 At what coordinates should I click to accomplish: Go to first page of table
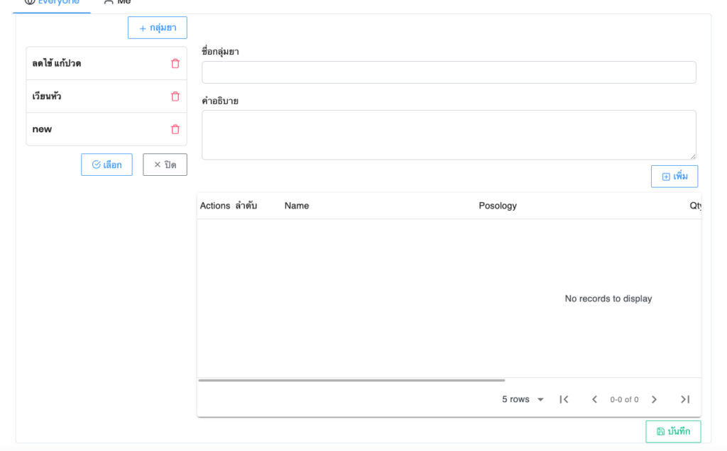click(x=564, y=399)
